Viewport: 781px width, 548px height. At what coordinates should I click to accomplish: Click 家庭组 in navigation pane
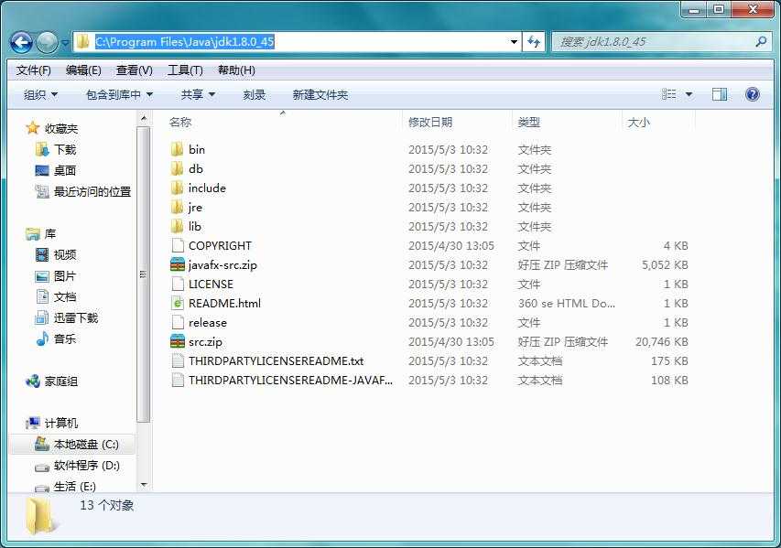coord(60,381)
